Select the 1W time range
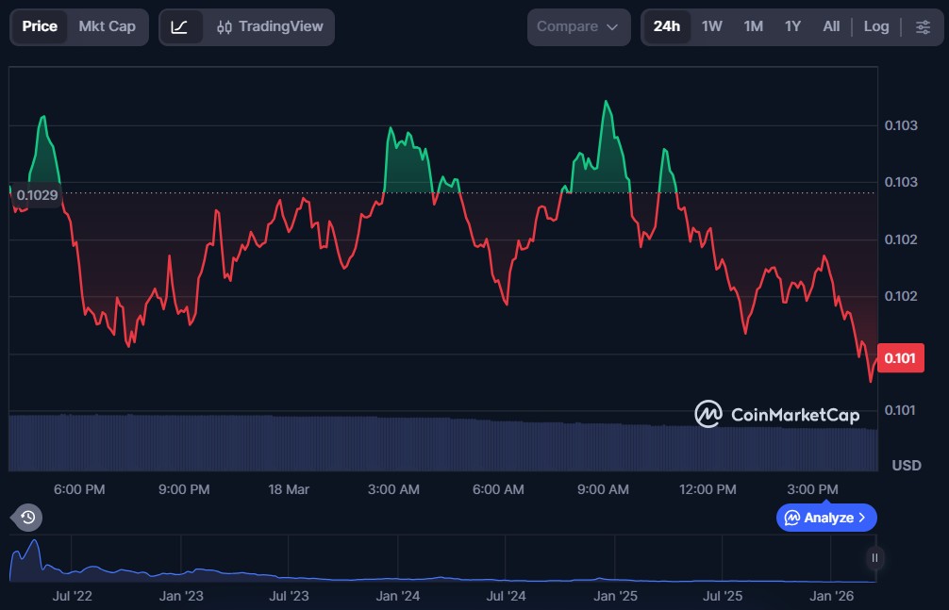949x610 pixels. coord(712,26)
